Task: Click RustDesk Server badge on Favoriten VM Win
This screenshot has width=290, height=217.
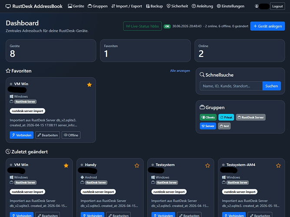Action: [x=25, y=102]
